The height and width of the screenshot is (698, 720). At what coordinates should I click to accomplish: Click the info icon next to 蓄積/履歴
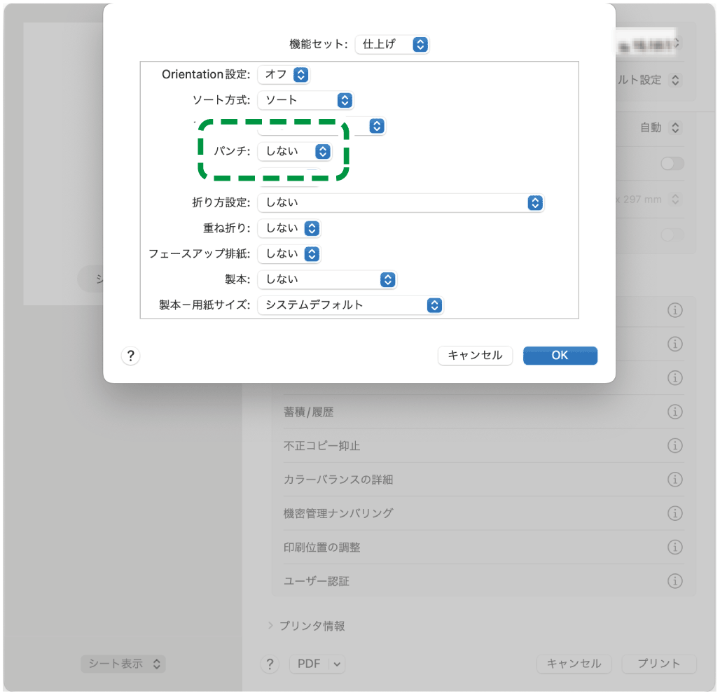tap(674, 412)
